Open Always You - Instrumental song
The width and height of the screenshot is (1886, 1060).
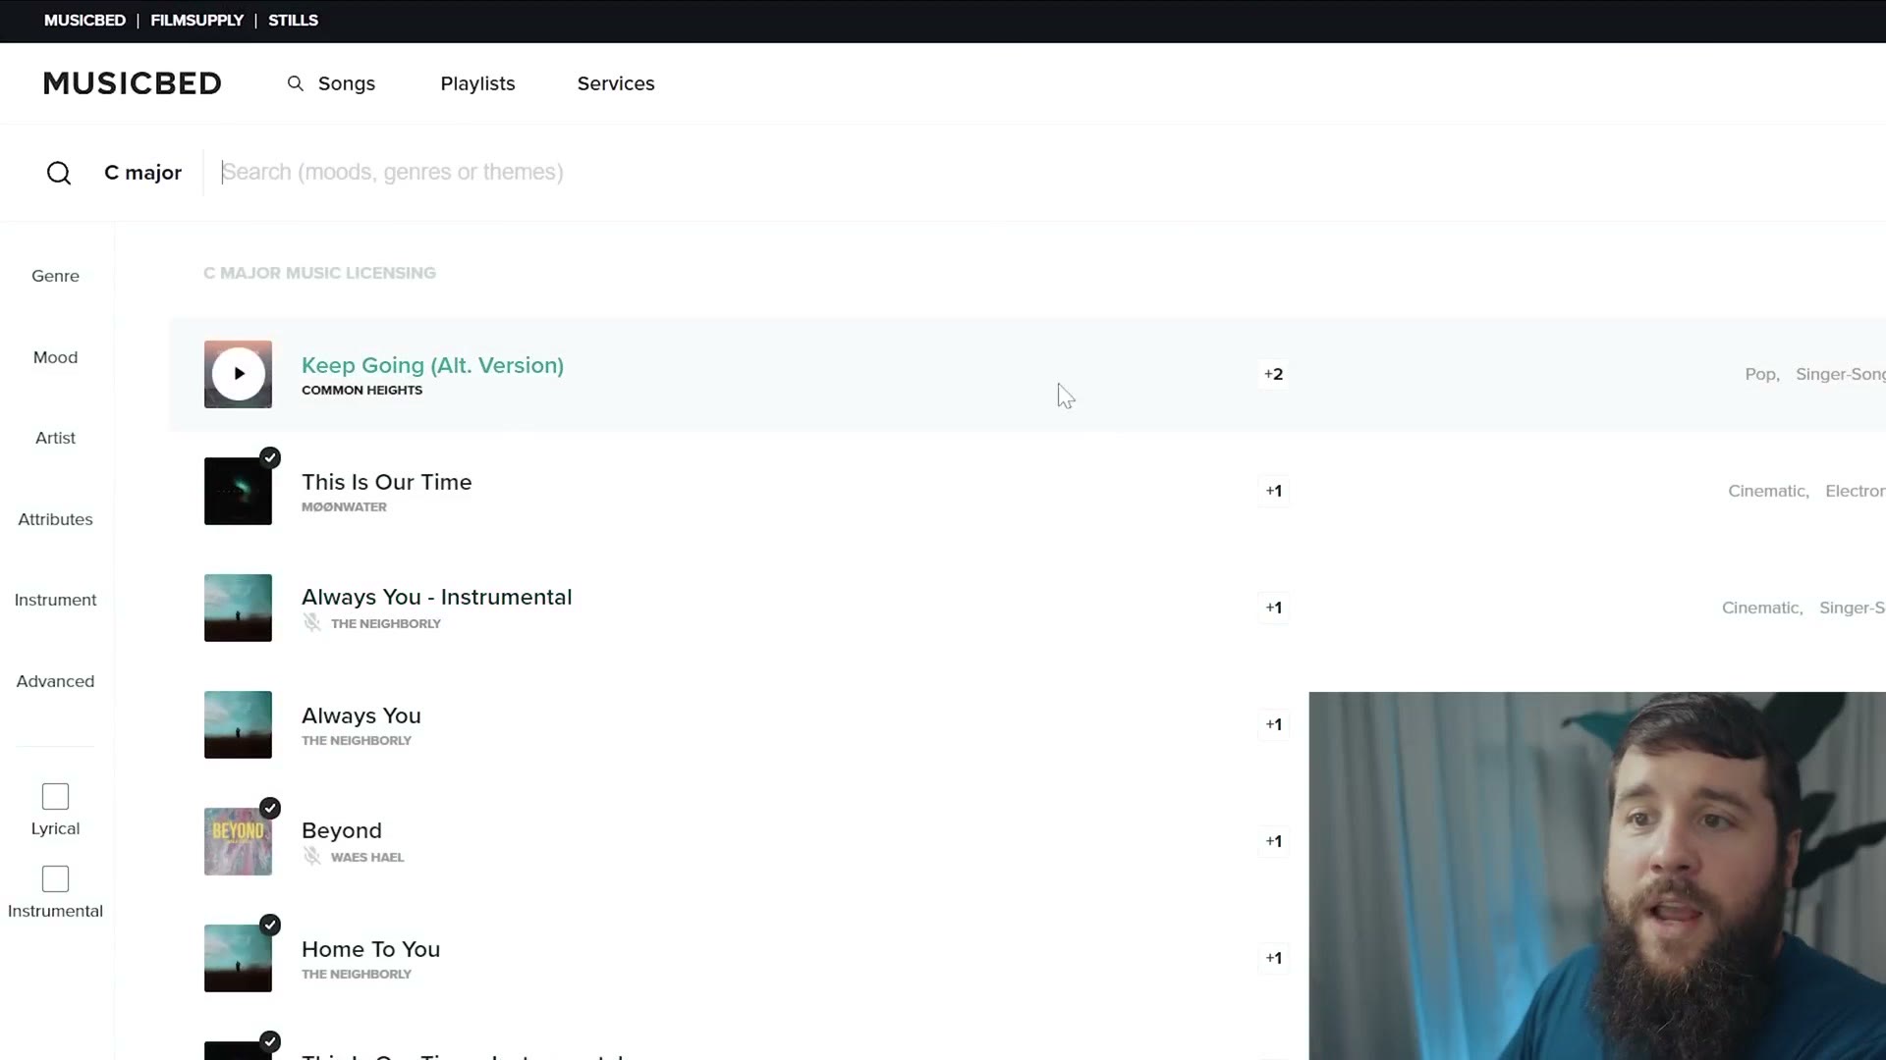pyautogui.click(x=436, y=598)
